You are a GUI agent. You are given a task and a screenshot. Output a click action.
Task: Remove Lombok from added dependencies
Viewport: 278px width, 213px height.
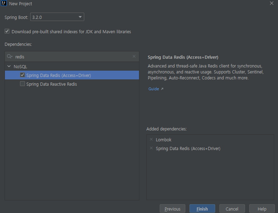pyautogui.click(x=151, y=139)
